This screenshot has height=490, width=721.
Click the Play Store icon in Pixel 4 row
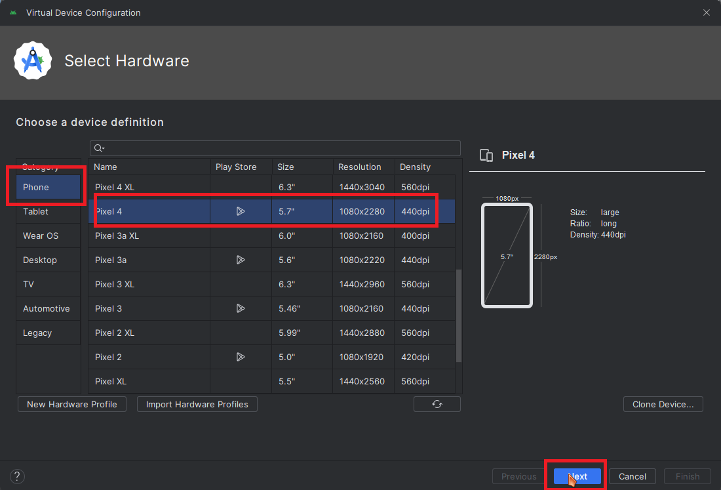click(x=241, y=211)
